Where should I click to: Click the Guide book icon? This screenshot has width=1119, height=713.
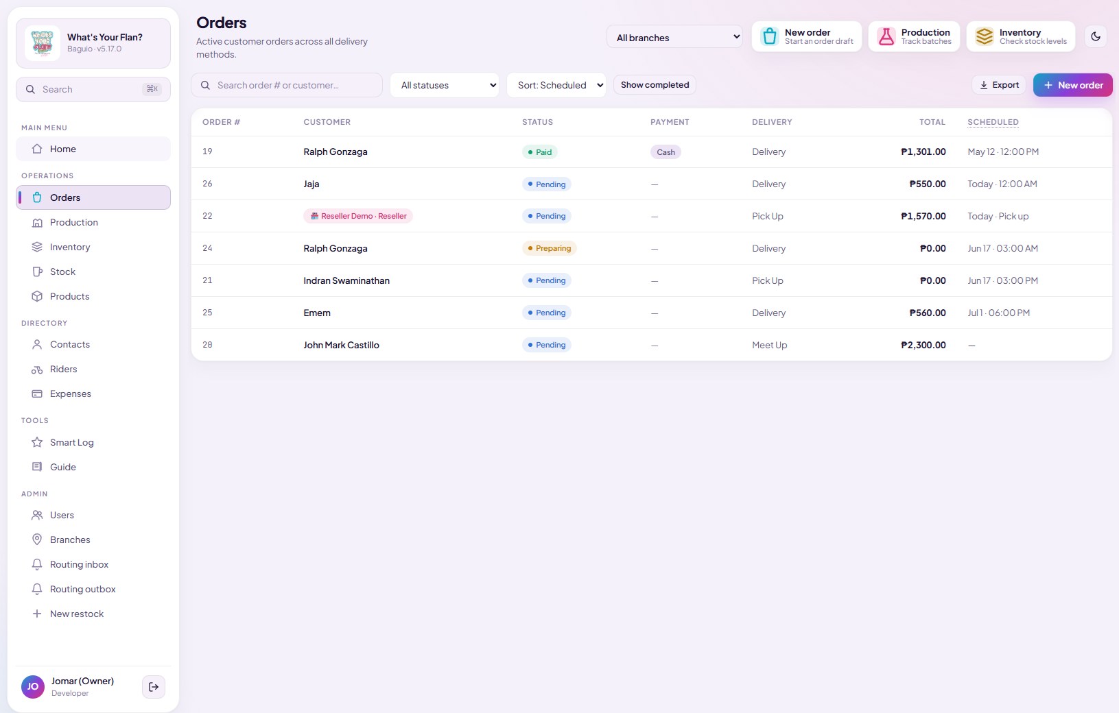37,467
